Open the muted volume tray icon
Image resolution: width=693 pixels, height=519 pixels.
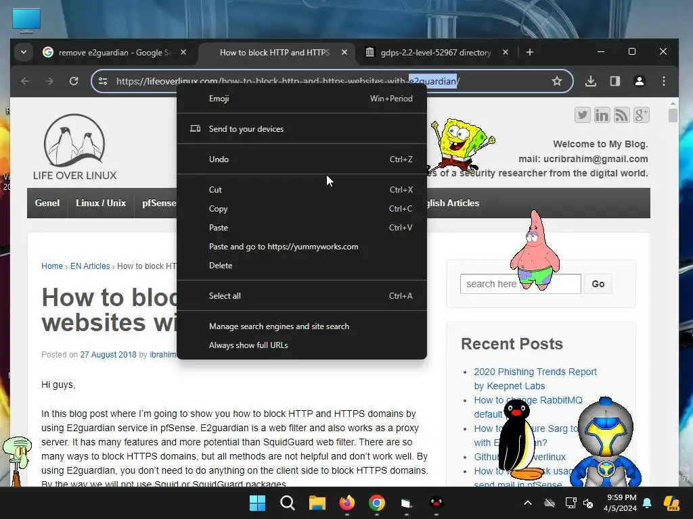(x=588, y=503)
